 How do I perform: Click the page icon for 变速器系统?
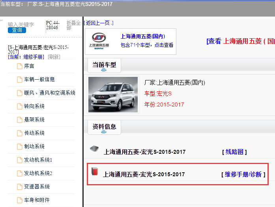pyautogui.click(x=19, y=187)
